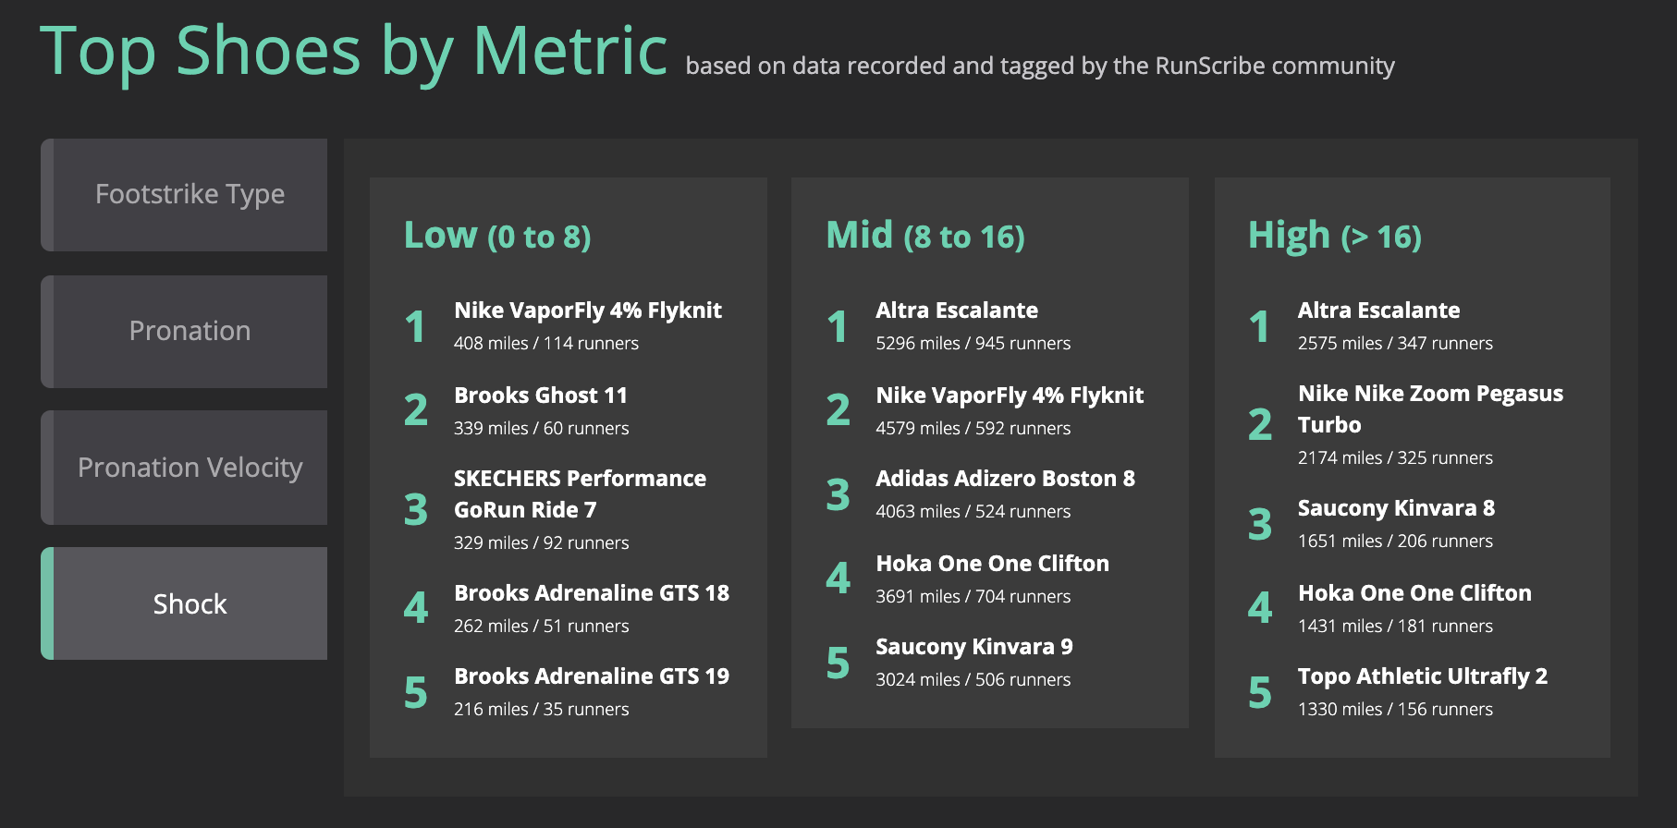Click the Shock metric tab
This screenshot has width=1677, height=828.
click(190, 604)
